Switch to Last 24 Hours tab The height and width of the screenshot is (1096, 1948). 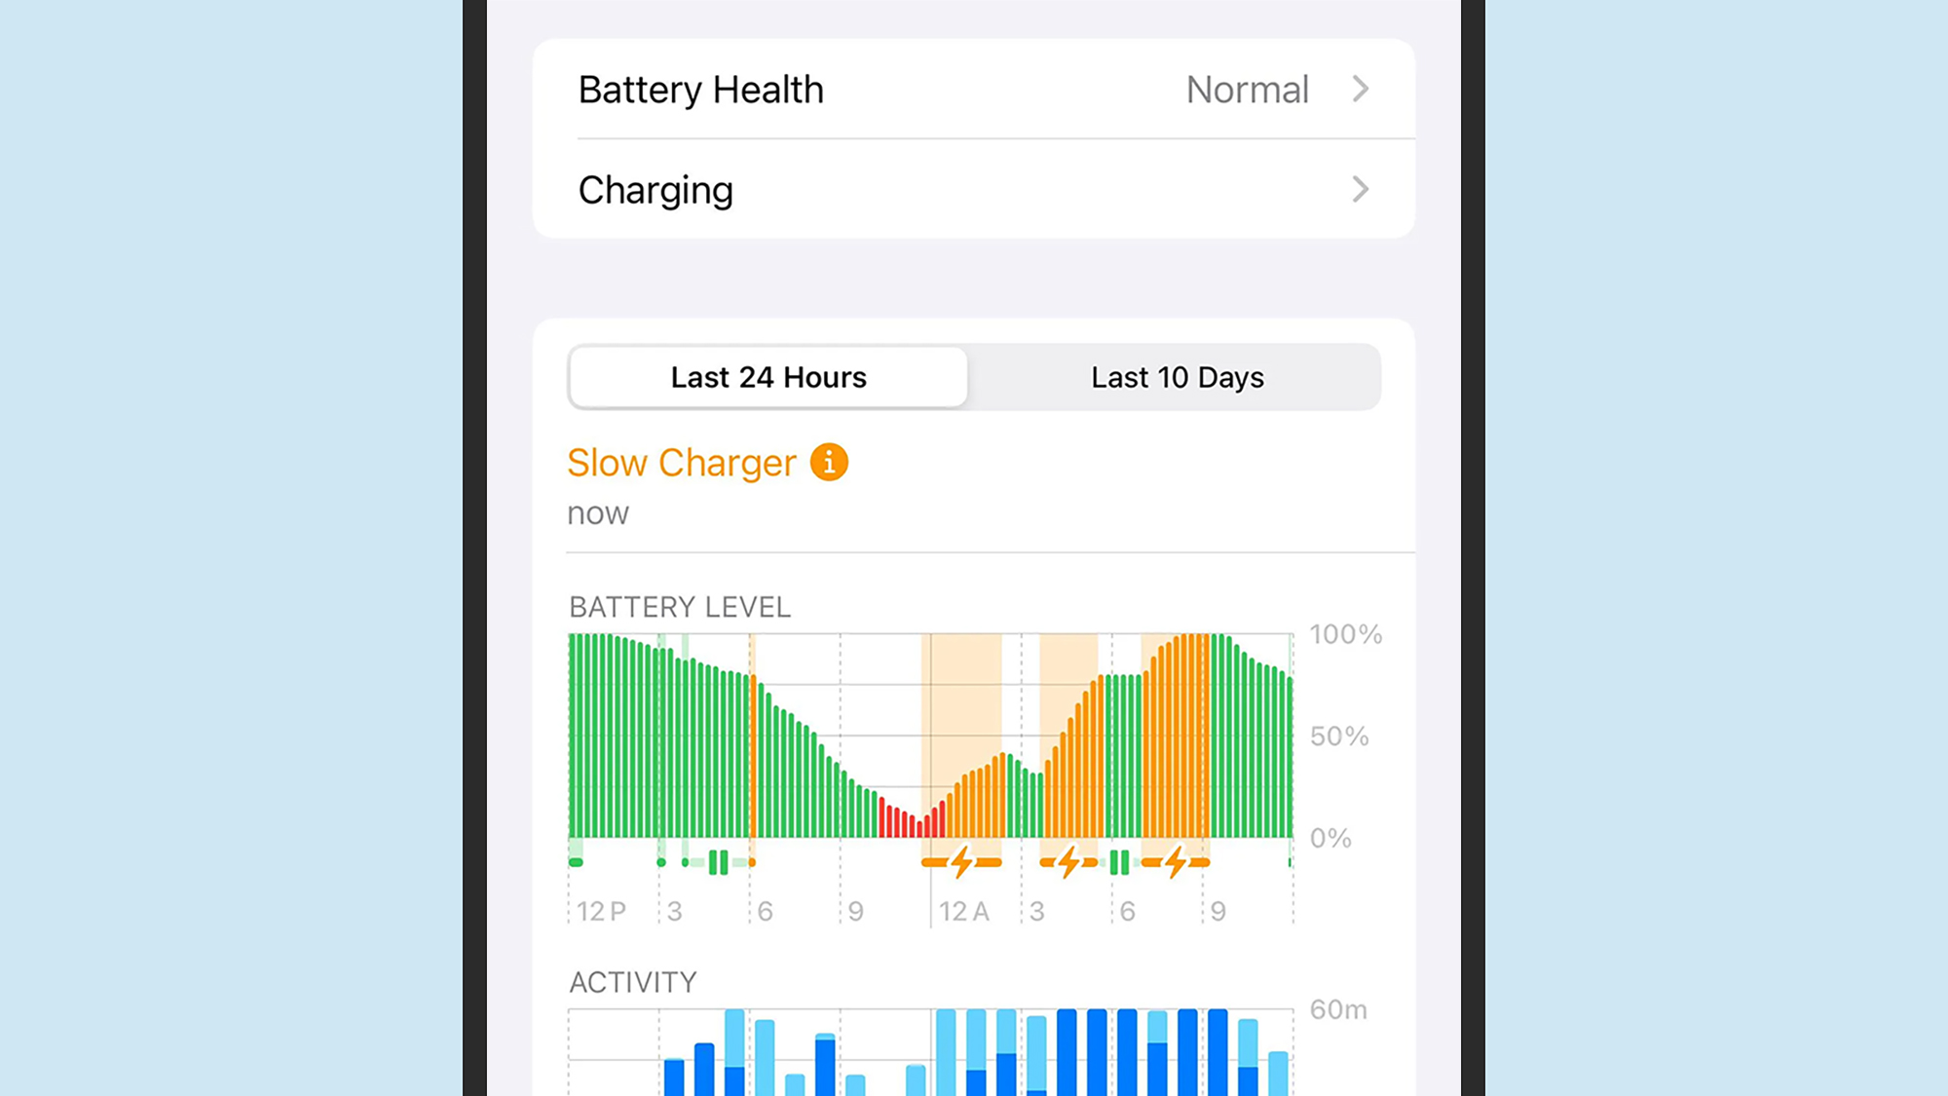click(x=769, y=376)
